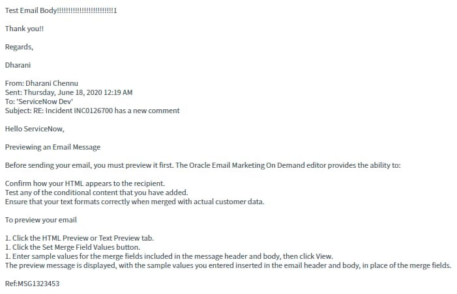Click the 'Sent: Thursday, June 18, 2020' line
The width and height of the screenshot is (457, 294).
(x=68, y=92)
